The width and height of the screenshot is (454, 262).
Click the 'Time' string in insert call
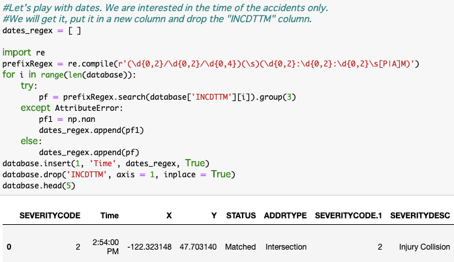(103, 164)
